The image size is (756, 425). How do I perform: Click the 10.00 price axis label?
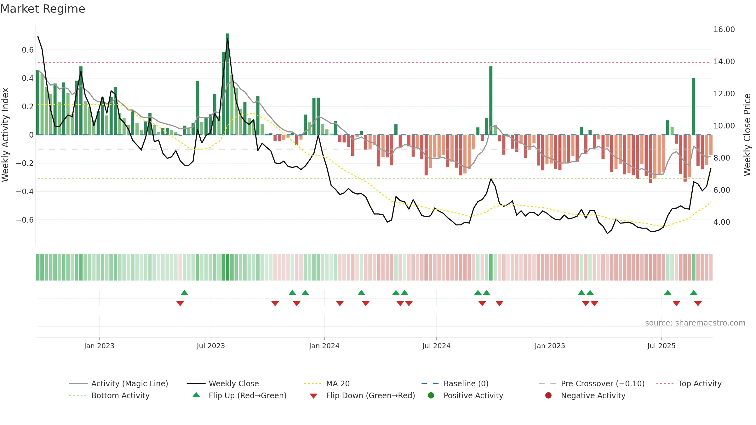724,126
